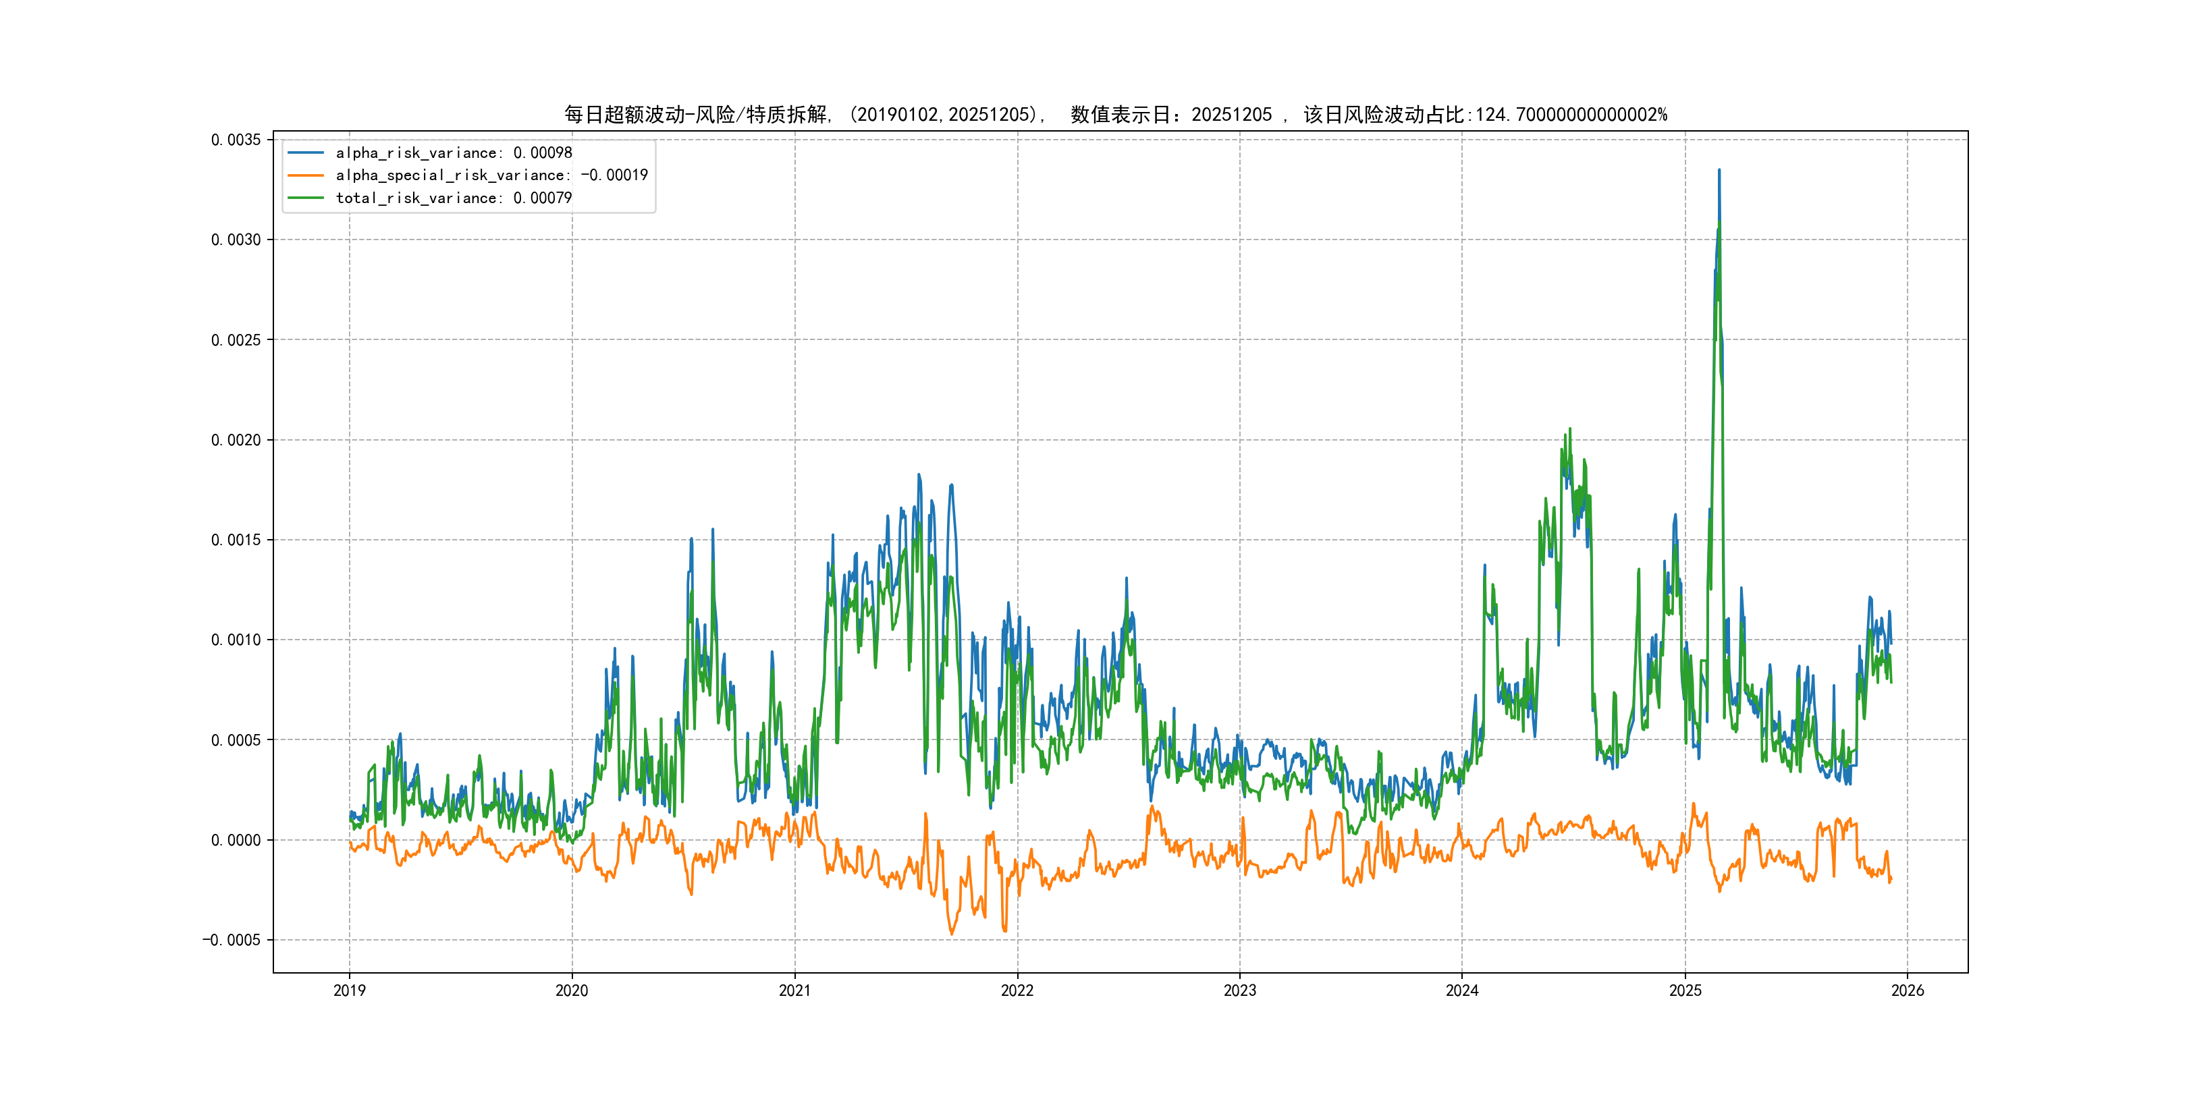Click the green total_risk_variance legend line

(x=306, y=198)
